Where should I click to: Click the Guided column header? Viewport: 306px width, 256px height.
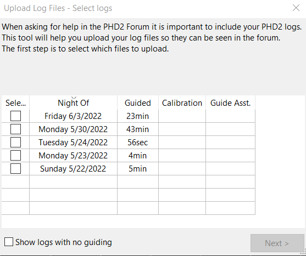pos(138,103)
